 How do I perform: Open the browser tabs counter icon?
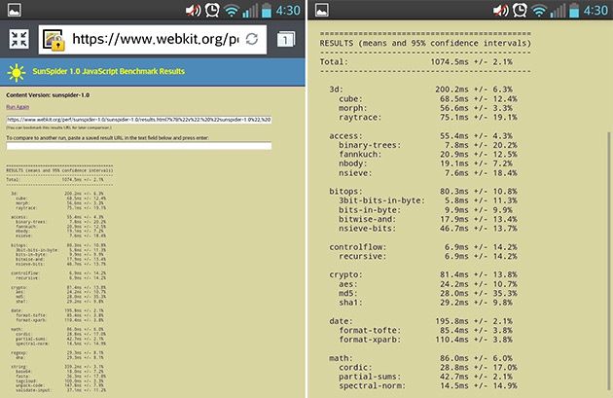coord(286,40)
